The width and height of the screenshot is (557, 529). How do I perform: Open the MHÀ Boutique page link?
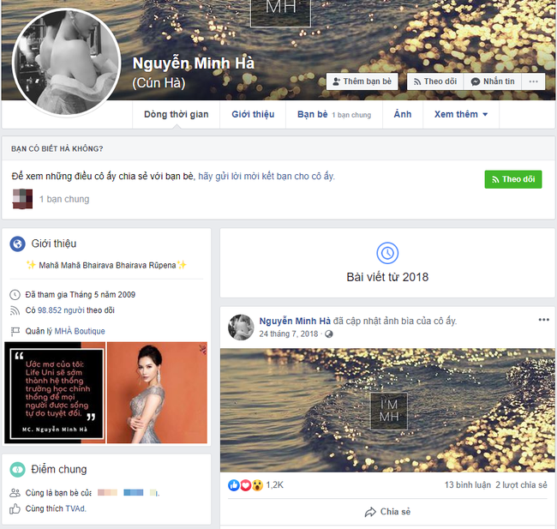pyautogui.click(x=76, y=332)
